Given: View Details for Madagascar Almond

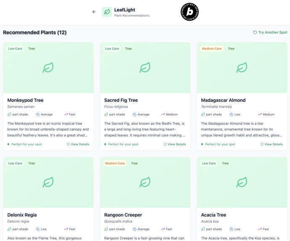Looking at the screenshot, I should (x=271, y=144).
